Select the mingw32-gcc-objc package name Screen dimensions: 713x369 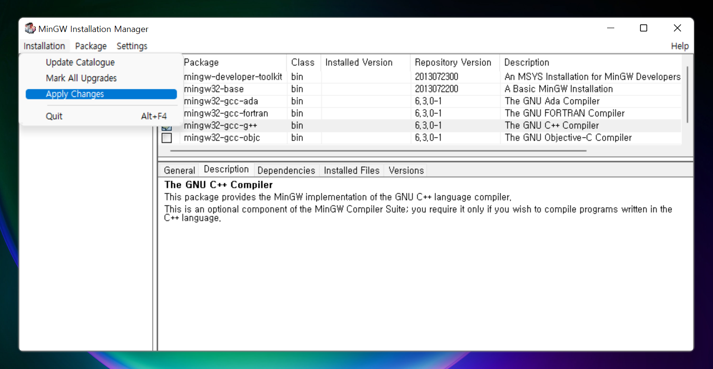[222, 138]
